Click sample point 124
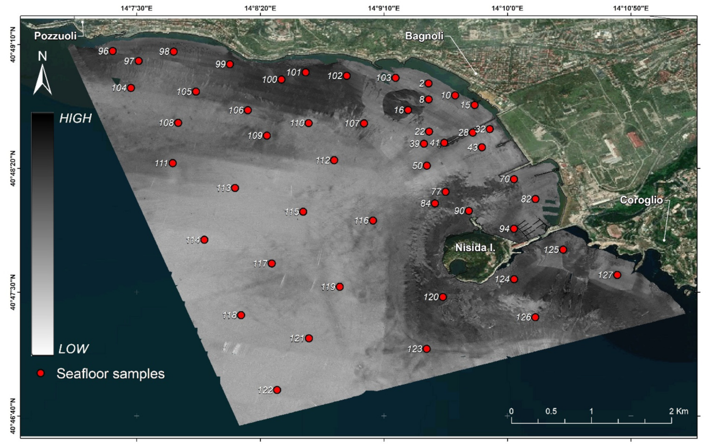 click(x=514, y=279)
